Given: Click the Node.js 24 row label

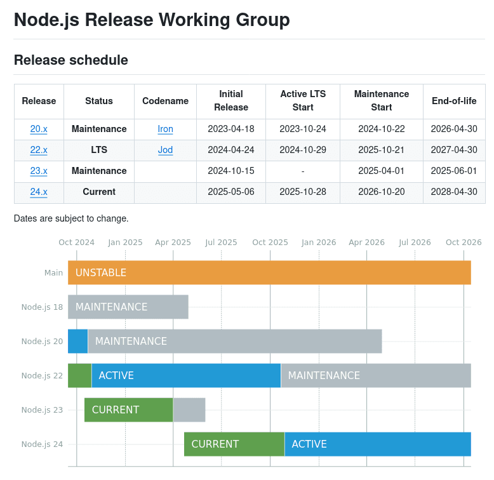Looking at the screenshot, I should point(42,444).
